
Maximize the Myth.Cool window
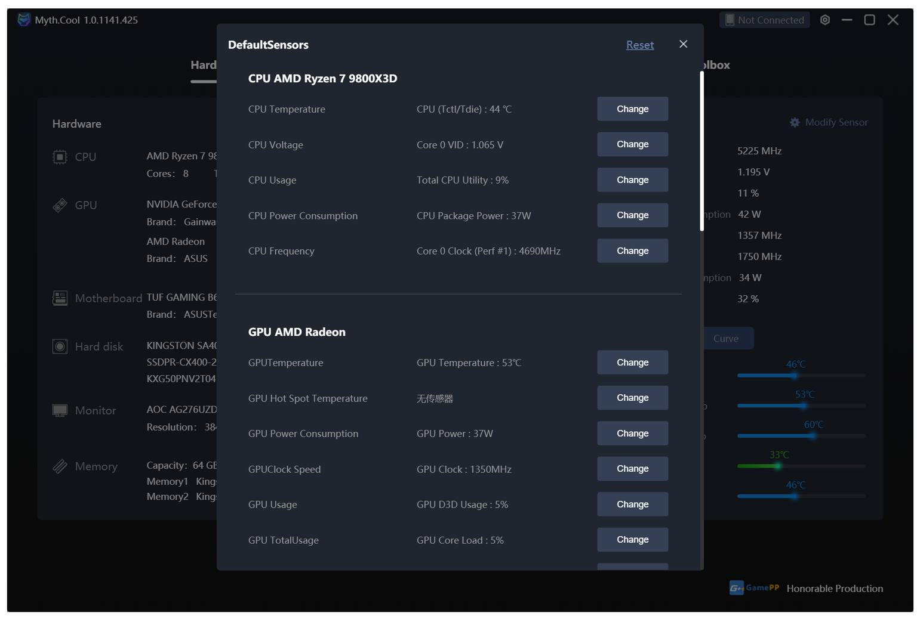coord(870,20)
